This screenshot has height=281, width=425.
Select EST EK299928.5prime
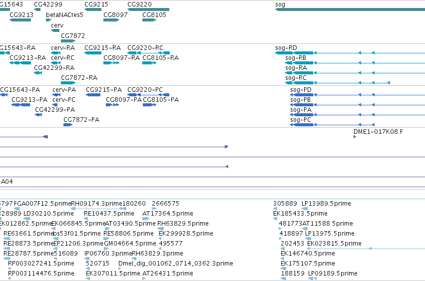[160, 239]
